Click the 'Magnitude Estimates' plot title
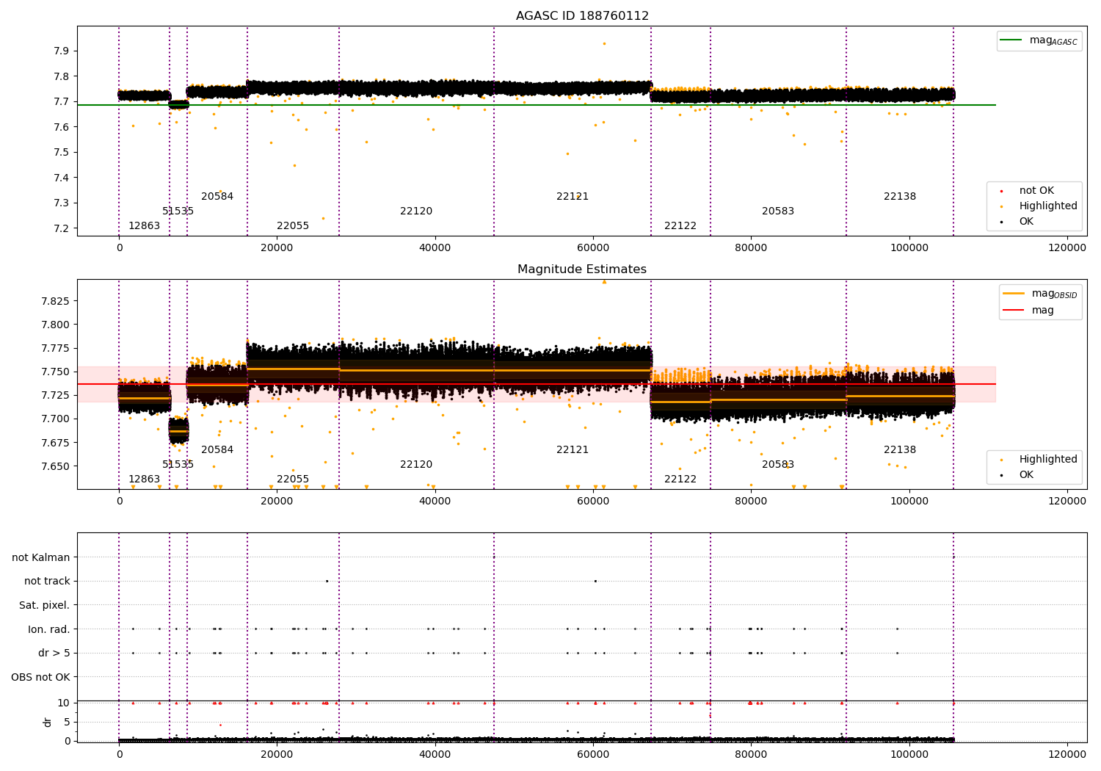Viewport: 1101px width, 771px height. point(582,269)
